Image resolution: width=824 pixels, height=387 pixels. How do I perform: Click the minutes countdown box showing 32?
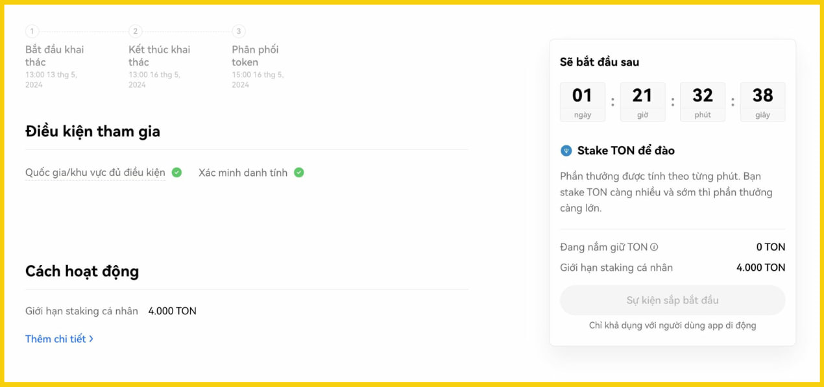(x=703, y=102)
